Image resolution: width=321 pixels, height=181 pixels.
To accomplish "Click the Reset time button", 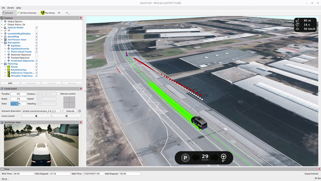I will tap(4, 179).
